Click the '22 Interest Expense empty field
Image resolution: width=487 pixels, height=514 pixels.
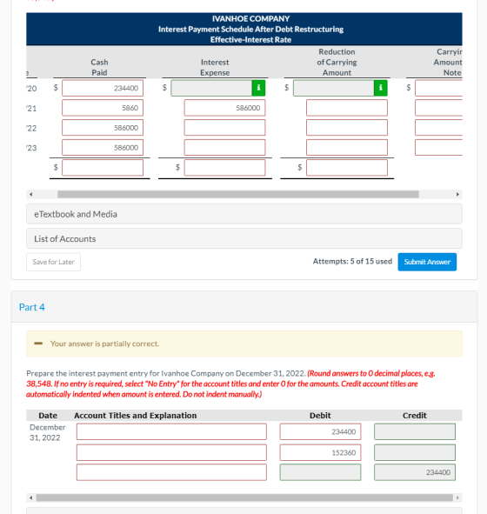(x=225, y=128)
